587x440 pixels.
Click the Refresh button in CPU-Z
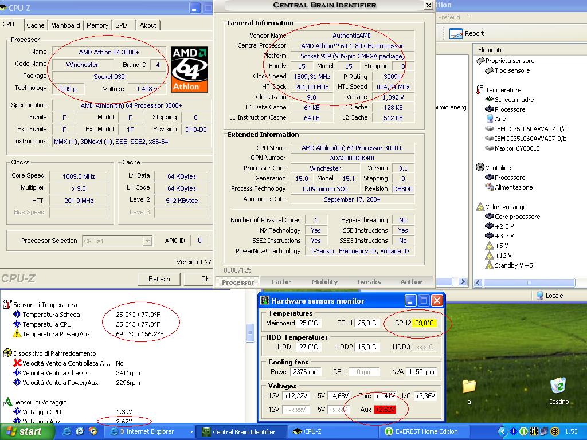(x=159, y=279)
